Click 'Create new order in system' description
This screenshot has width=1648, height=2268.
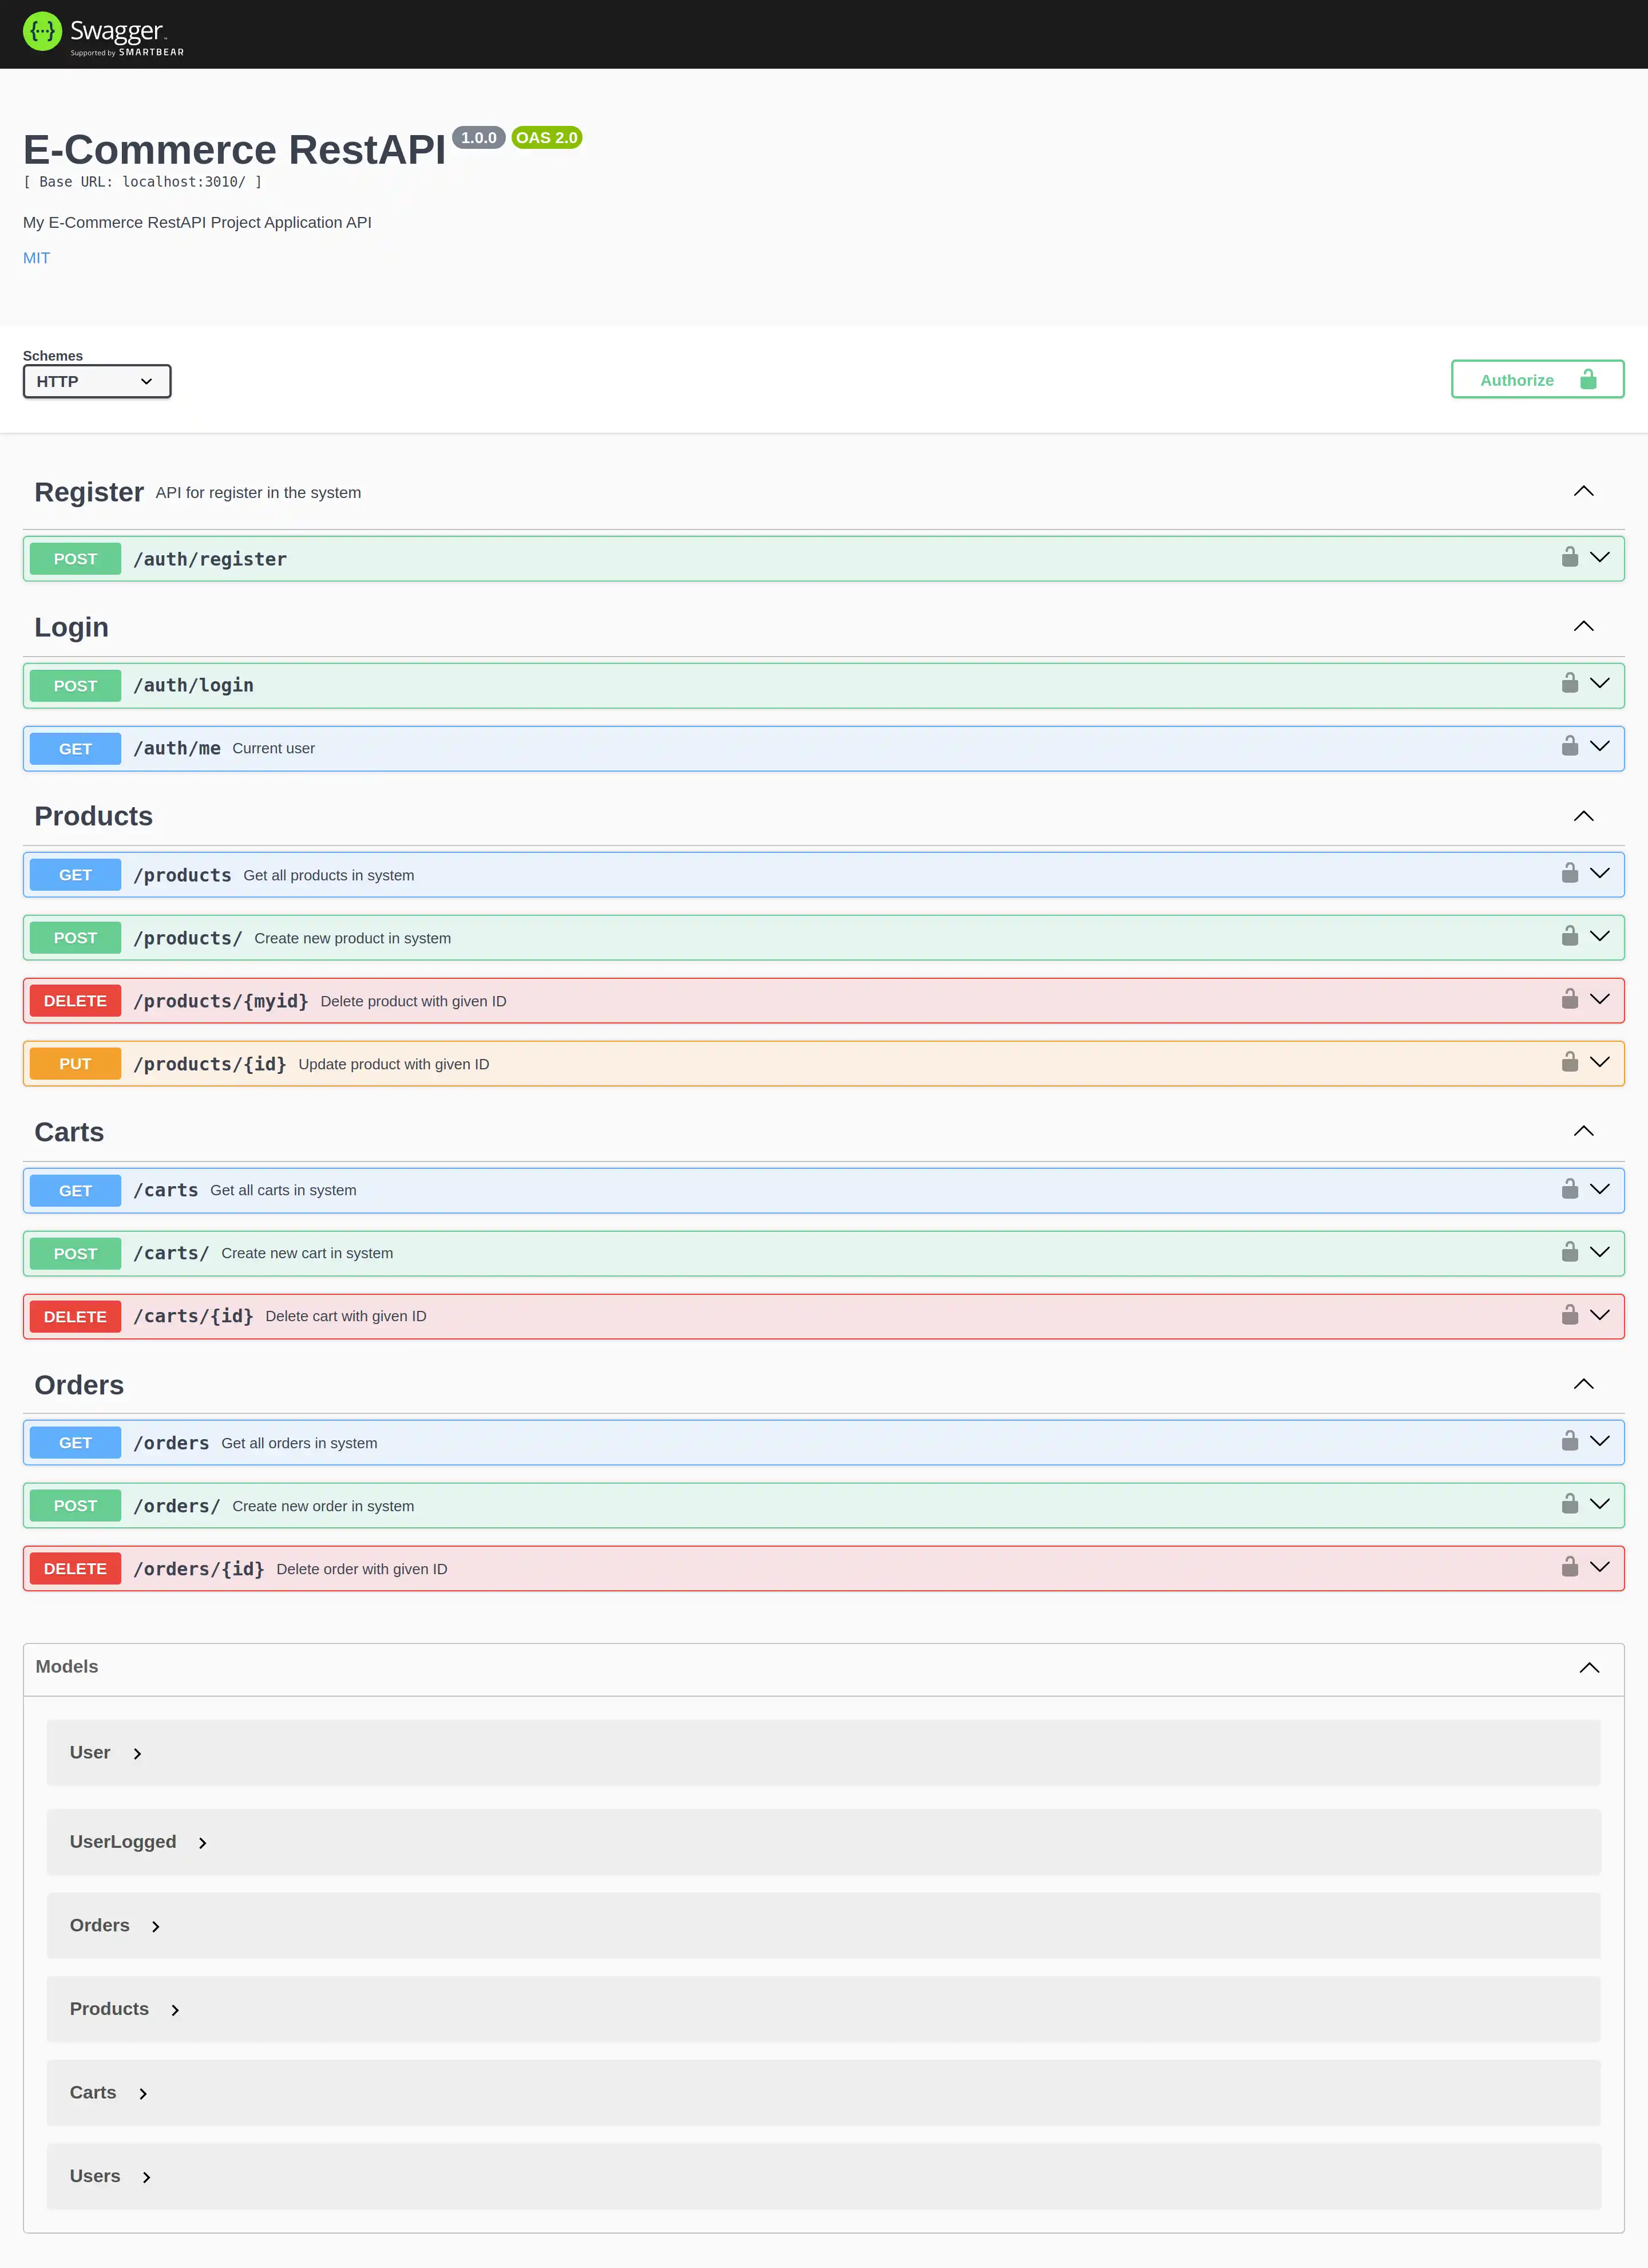(x=323, y=1506)
